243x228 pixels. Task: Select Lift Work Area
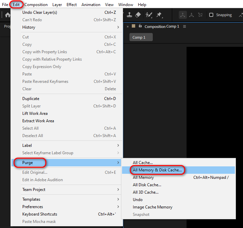[x=67, y=113]
